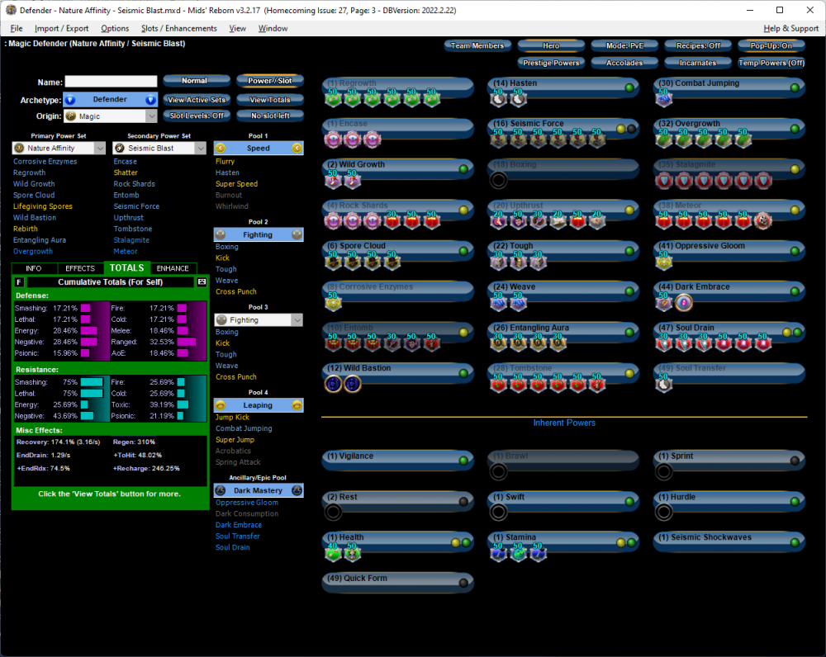The image size is (826, 657).
Task: Switch to the EFFECTS tab
Action: pos(80,268)
